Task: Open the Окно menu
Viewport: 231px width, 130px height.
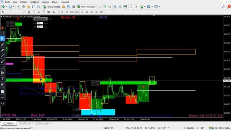Action: (x=55, y=2)
